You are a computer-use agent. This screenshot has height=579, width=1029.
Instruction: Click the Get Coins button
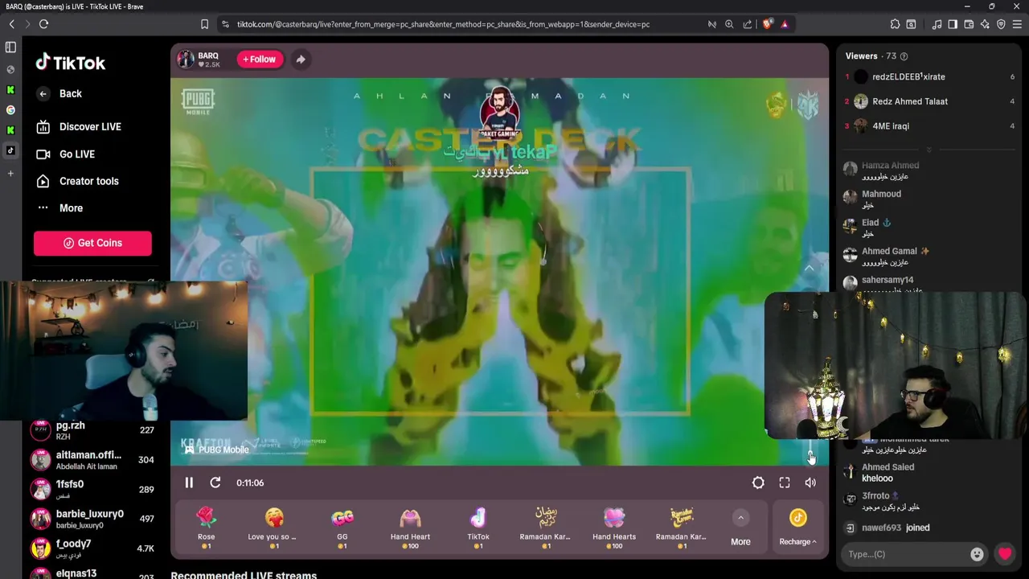pos(92,243)
